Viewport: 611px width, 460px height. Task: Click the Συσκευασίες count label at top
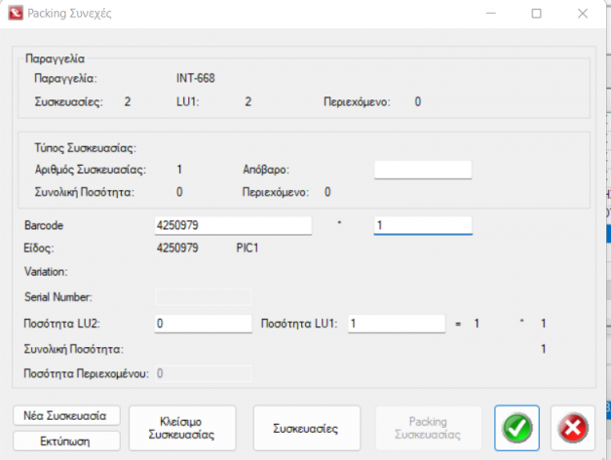(68, 101)
